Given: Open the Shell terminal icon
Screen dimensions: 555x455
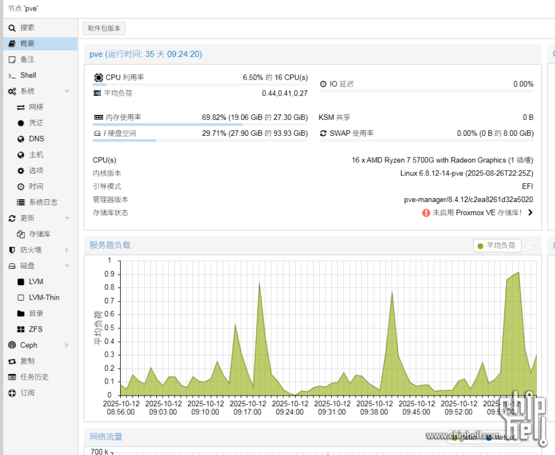Looking at the screenshot, I should [x=12, y=75].
